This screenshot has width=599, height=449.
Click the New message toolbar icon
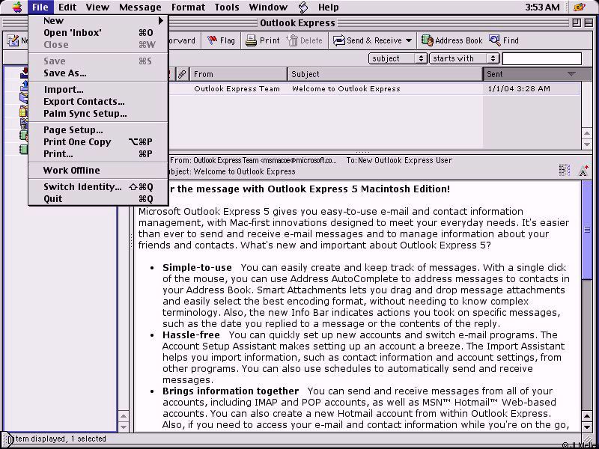click(x=13, y=40)
